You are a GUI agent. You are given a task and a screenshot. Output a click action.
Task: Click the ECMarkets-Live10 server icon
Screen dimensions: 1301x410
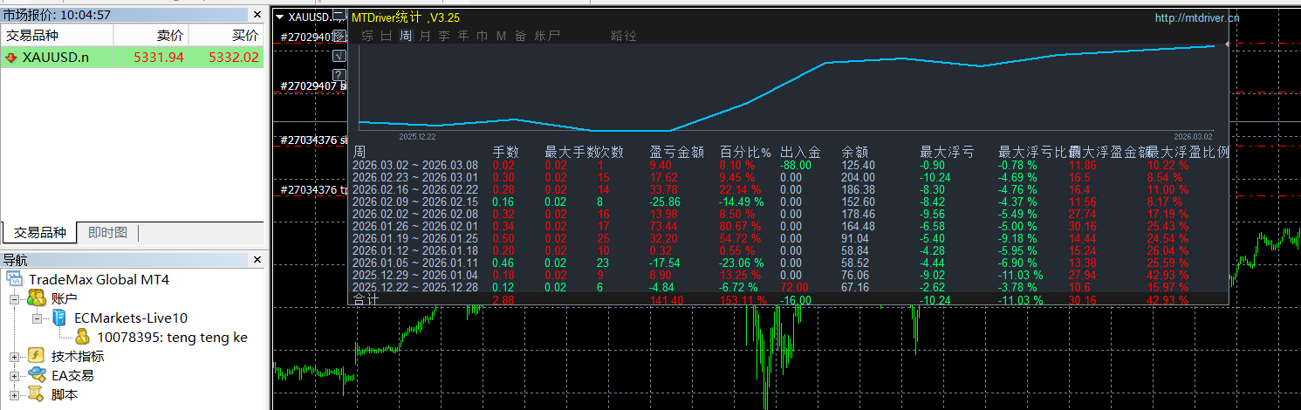60,318
